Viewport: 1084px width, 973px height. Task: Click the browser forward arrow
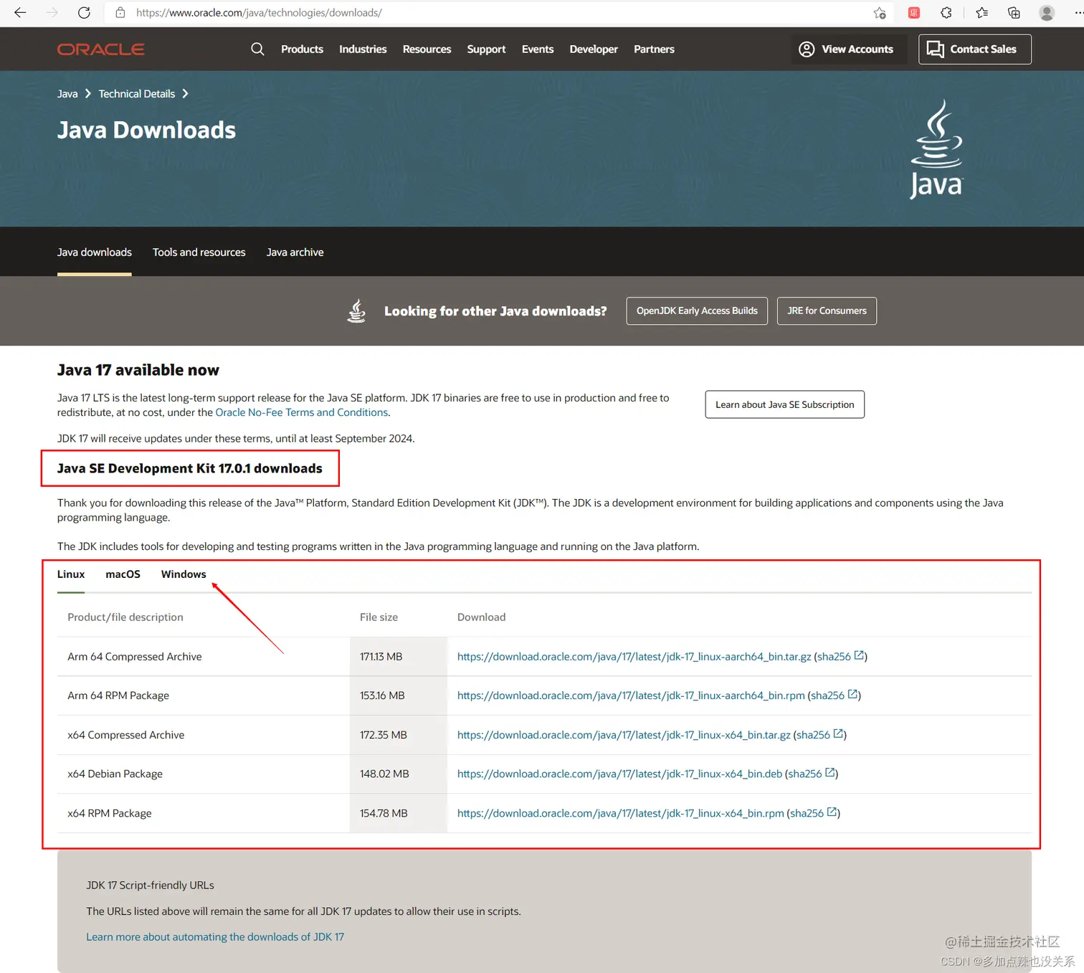coord(52,13)
